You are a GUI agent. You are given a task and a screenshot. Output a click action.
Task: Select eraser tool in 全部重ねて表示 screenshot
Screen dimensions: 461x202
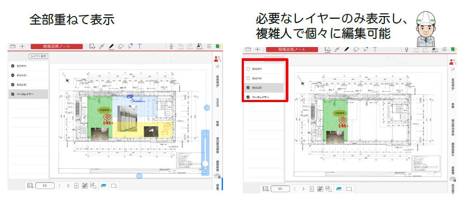click(121, 46)
